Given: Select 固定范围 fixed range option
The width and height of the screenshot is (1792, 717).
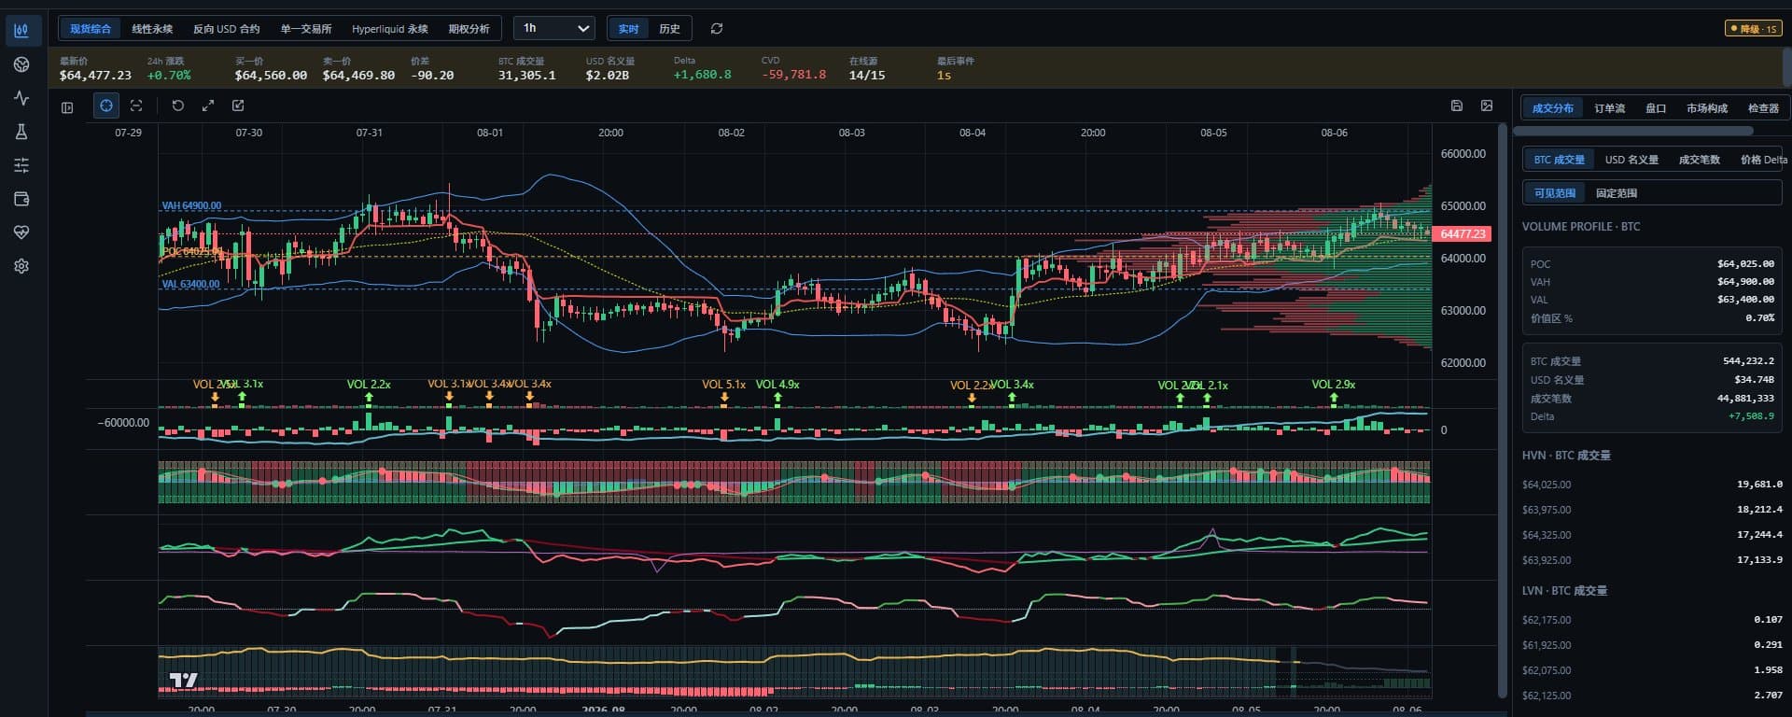Looking at the screenshot, I should point(1617,193).
